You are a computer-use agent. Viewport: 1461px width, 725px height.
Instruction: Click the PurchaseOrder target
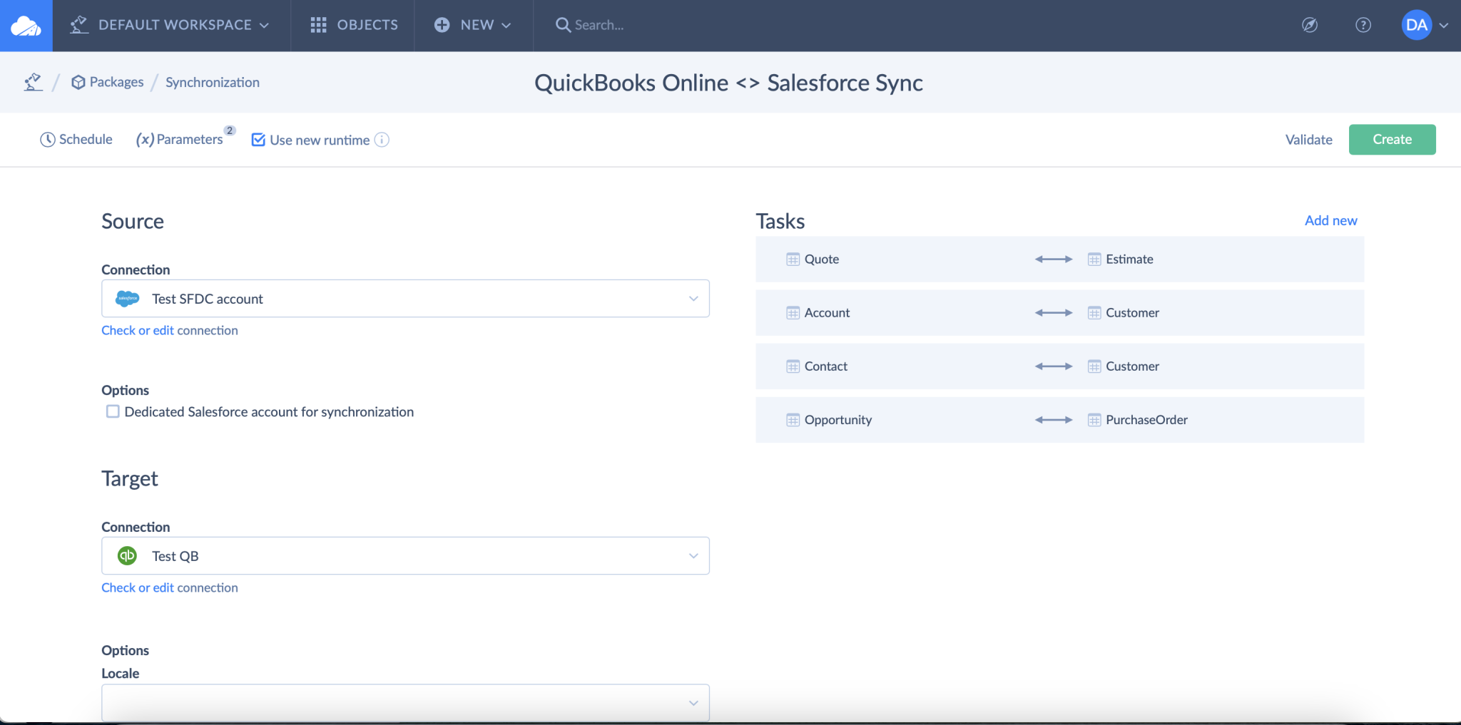(x=1146, y=420)
